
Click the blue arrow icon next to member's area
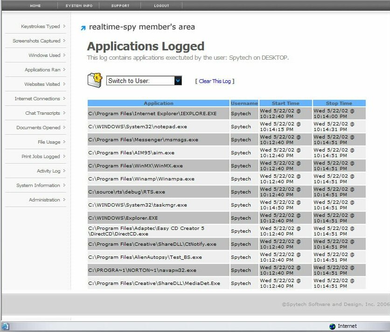click(83, 28)
